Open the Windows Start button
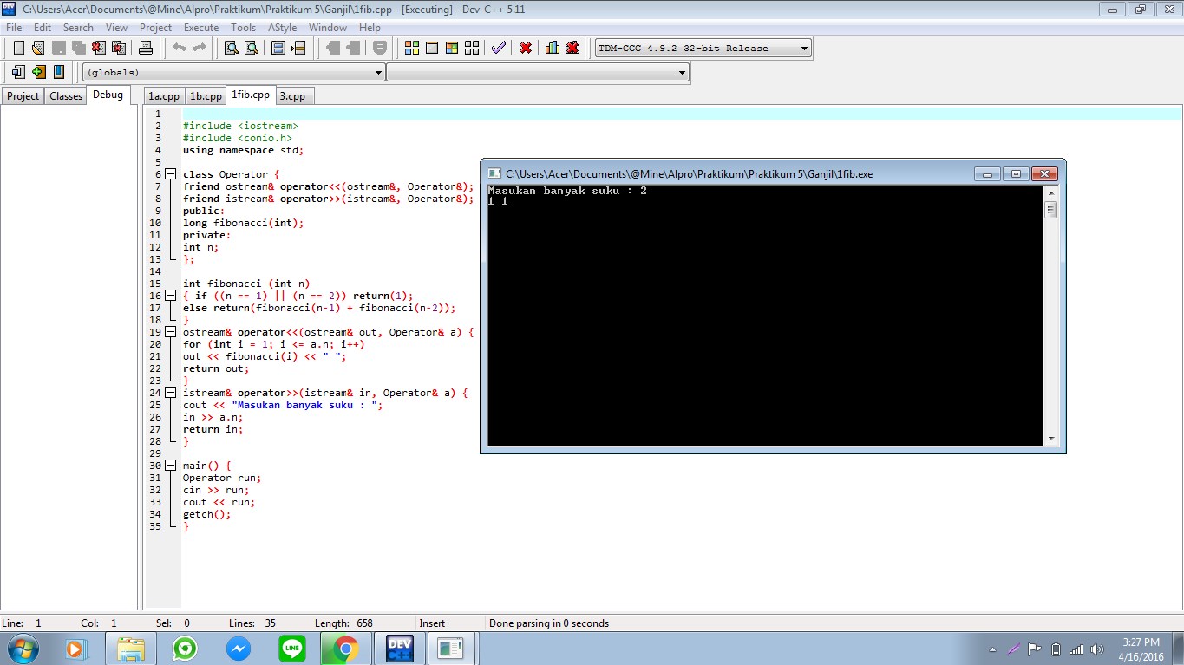 pyautogui.click(x=23, y=649)
